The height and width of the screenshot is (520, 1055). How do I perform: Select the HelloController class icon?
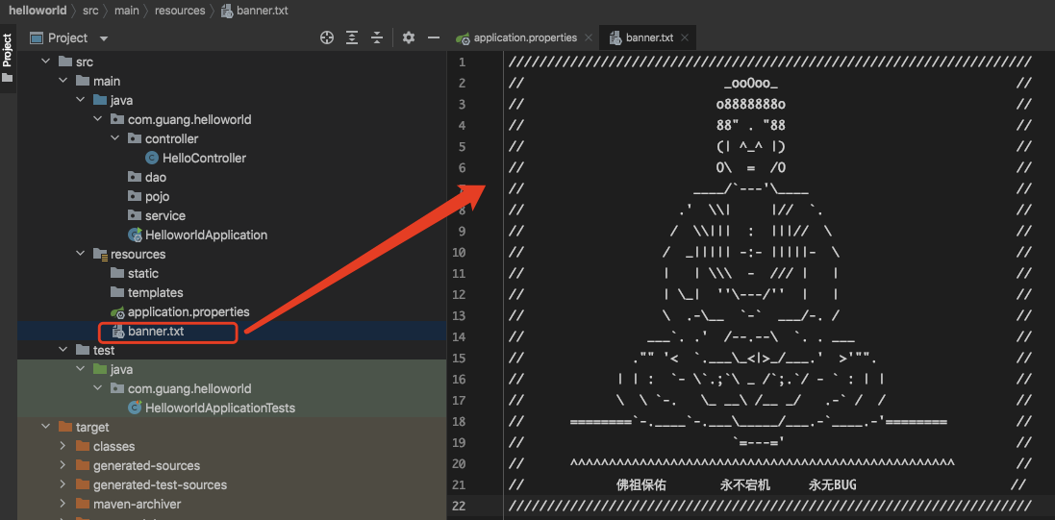coord(151,158)
